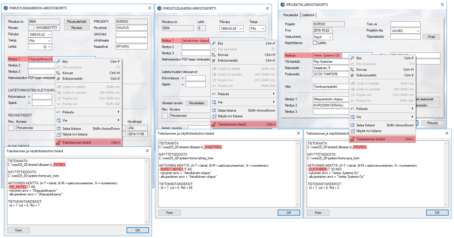Click the Palauta undo icon in middle menu

[214, 94]
